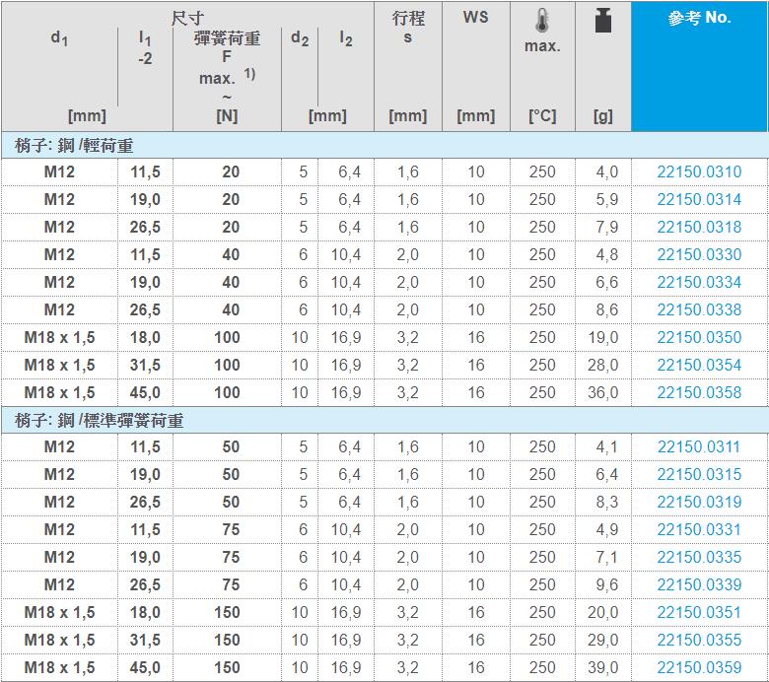Open reference number 22150.0310
This screenshot has width=769, height=682.
[x=699, y=172]
